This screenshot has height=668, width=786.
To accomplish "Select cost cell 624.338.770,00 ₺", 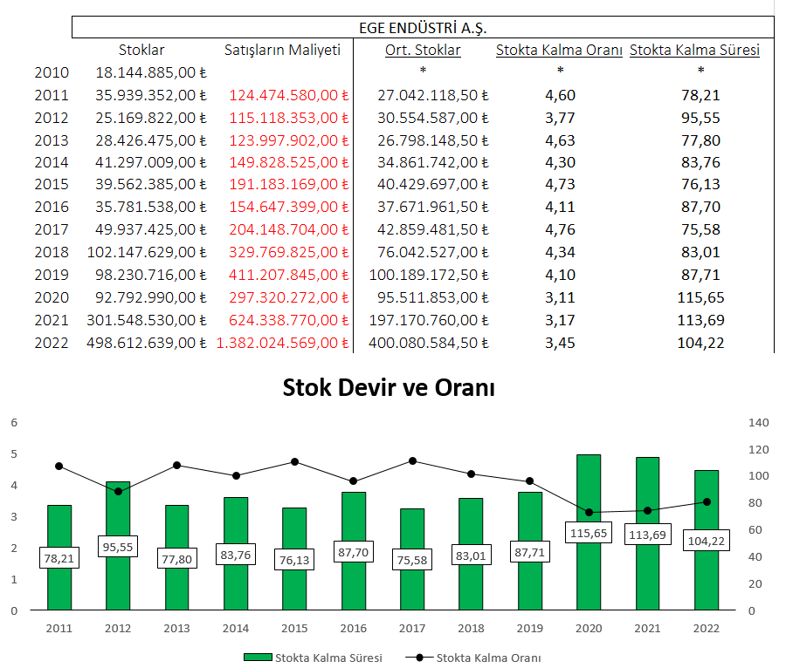I will pos(289,320).
